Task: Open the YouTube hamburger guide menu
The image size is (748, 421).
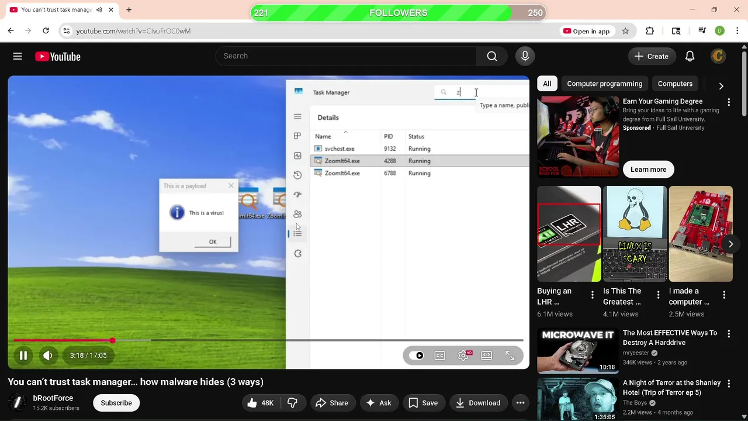Action: 18,56
